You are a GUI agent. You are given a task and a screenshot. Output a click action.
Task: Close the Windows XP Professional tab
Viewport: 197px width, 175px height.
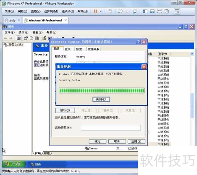click(65, 20)
